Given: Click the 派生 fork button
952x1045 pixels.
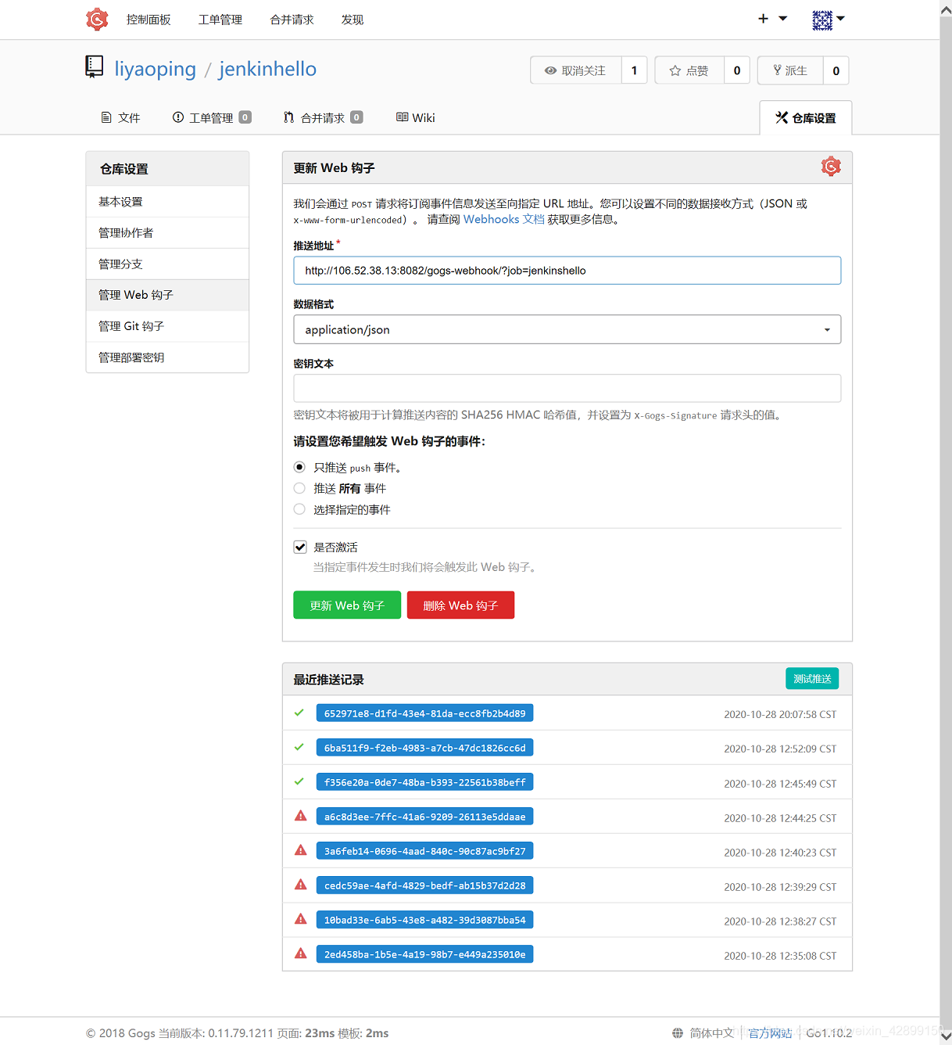Looking at the screenshot, I should click(x=790, y=70).
